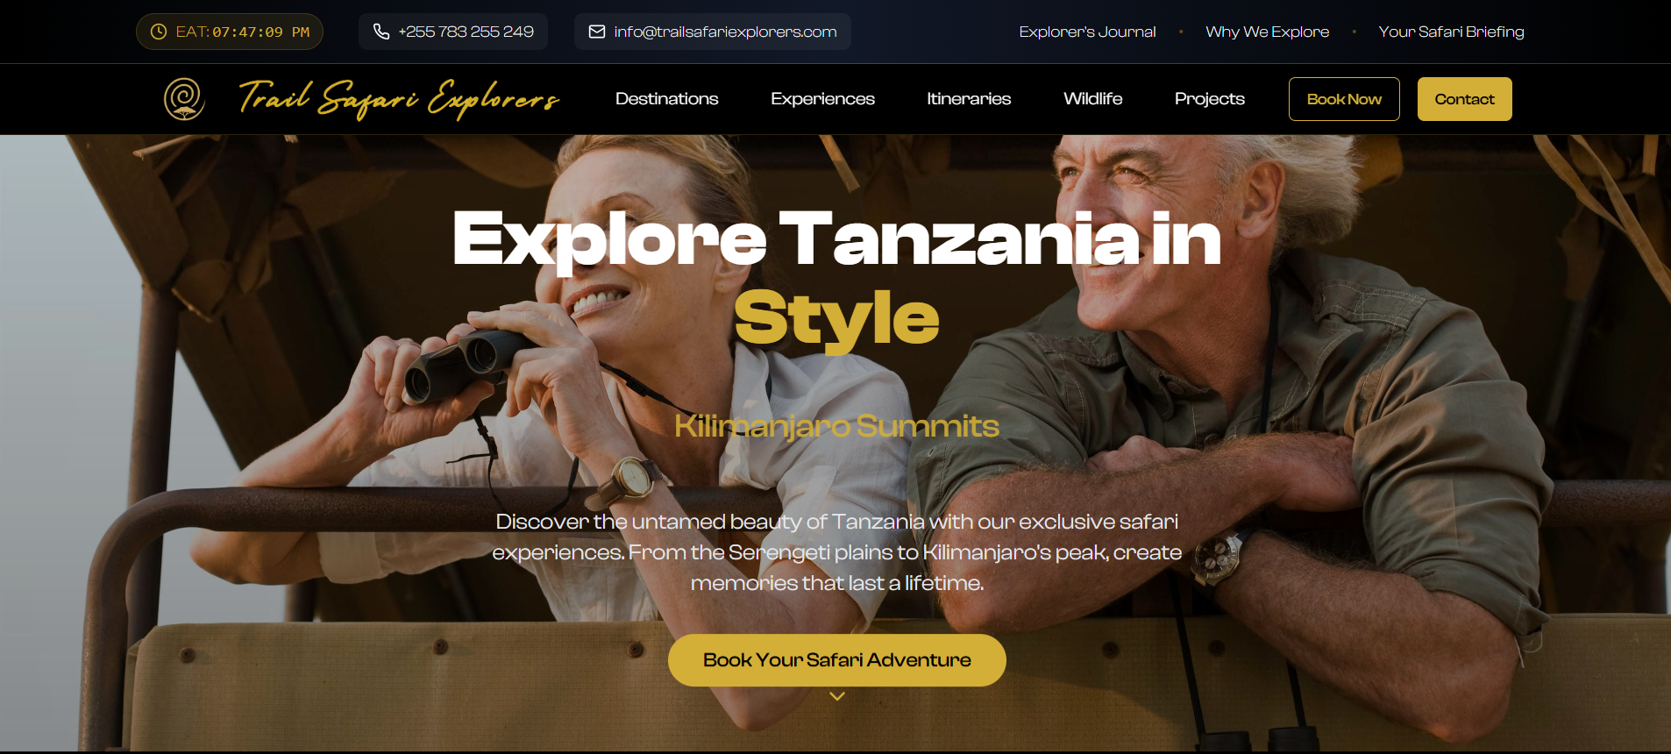This screenshot has height=754, width=1671.
Task: Open the Destinations menu
Action: pos(667,99)
